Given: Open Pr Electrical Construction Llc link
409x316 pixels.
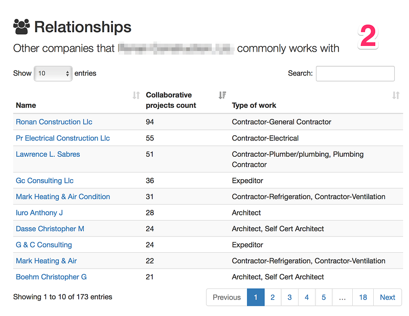Looking at the screenshot, I should [x=63, y=138].
